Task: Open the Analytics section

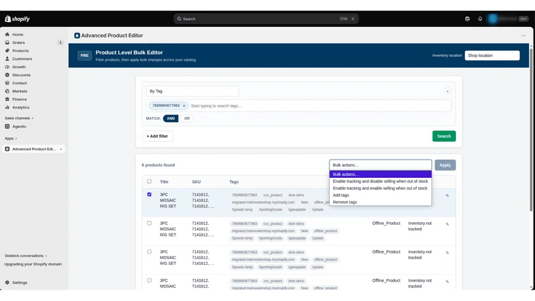Action: click(21, 107)
